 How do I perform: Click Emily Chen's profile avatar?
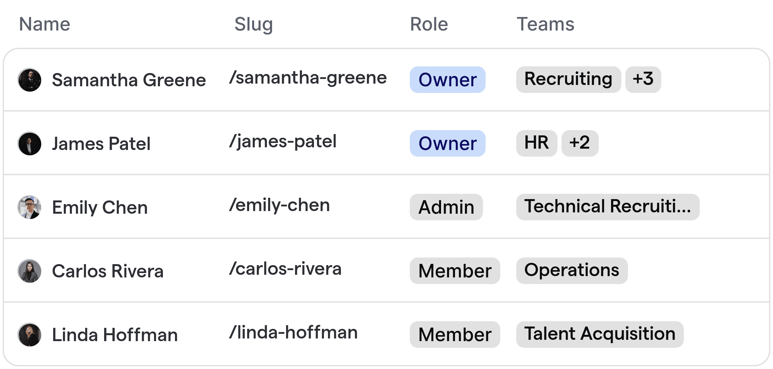click(30, 207)
